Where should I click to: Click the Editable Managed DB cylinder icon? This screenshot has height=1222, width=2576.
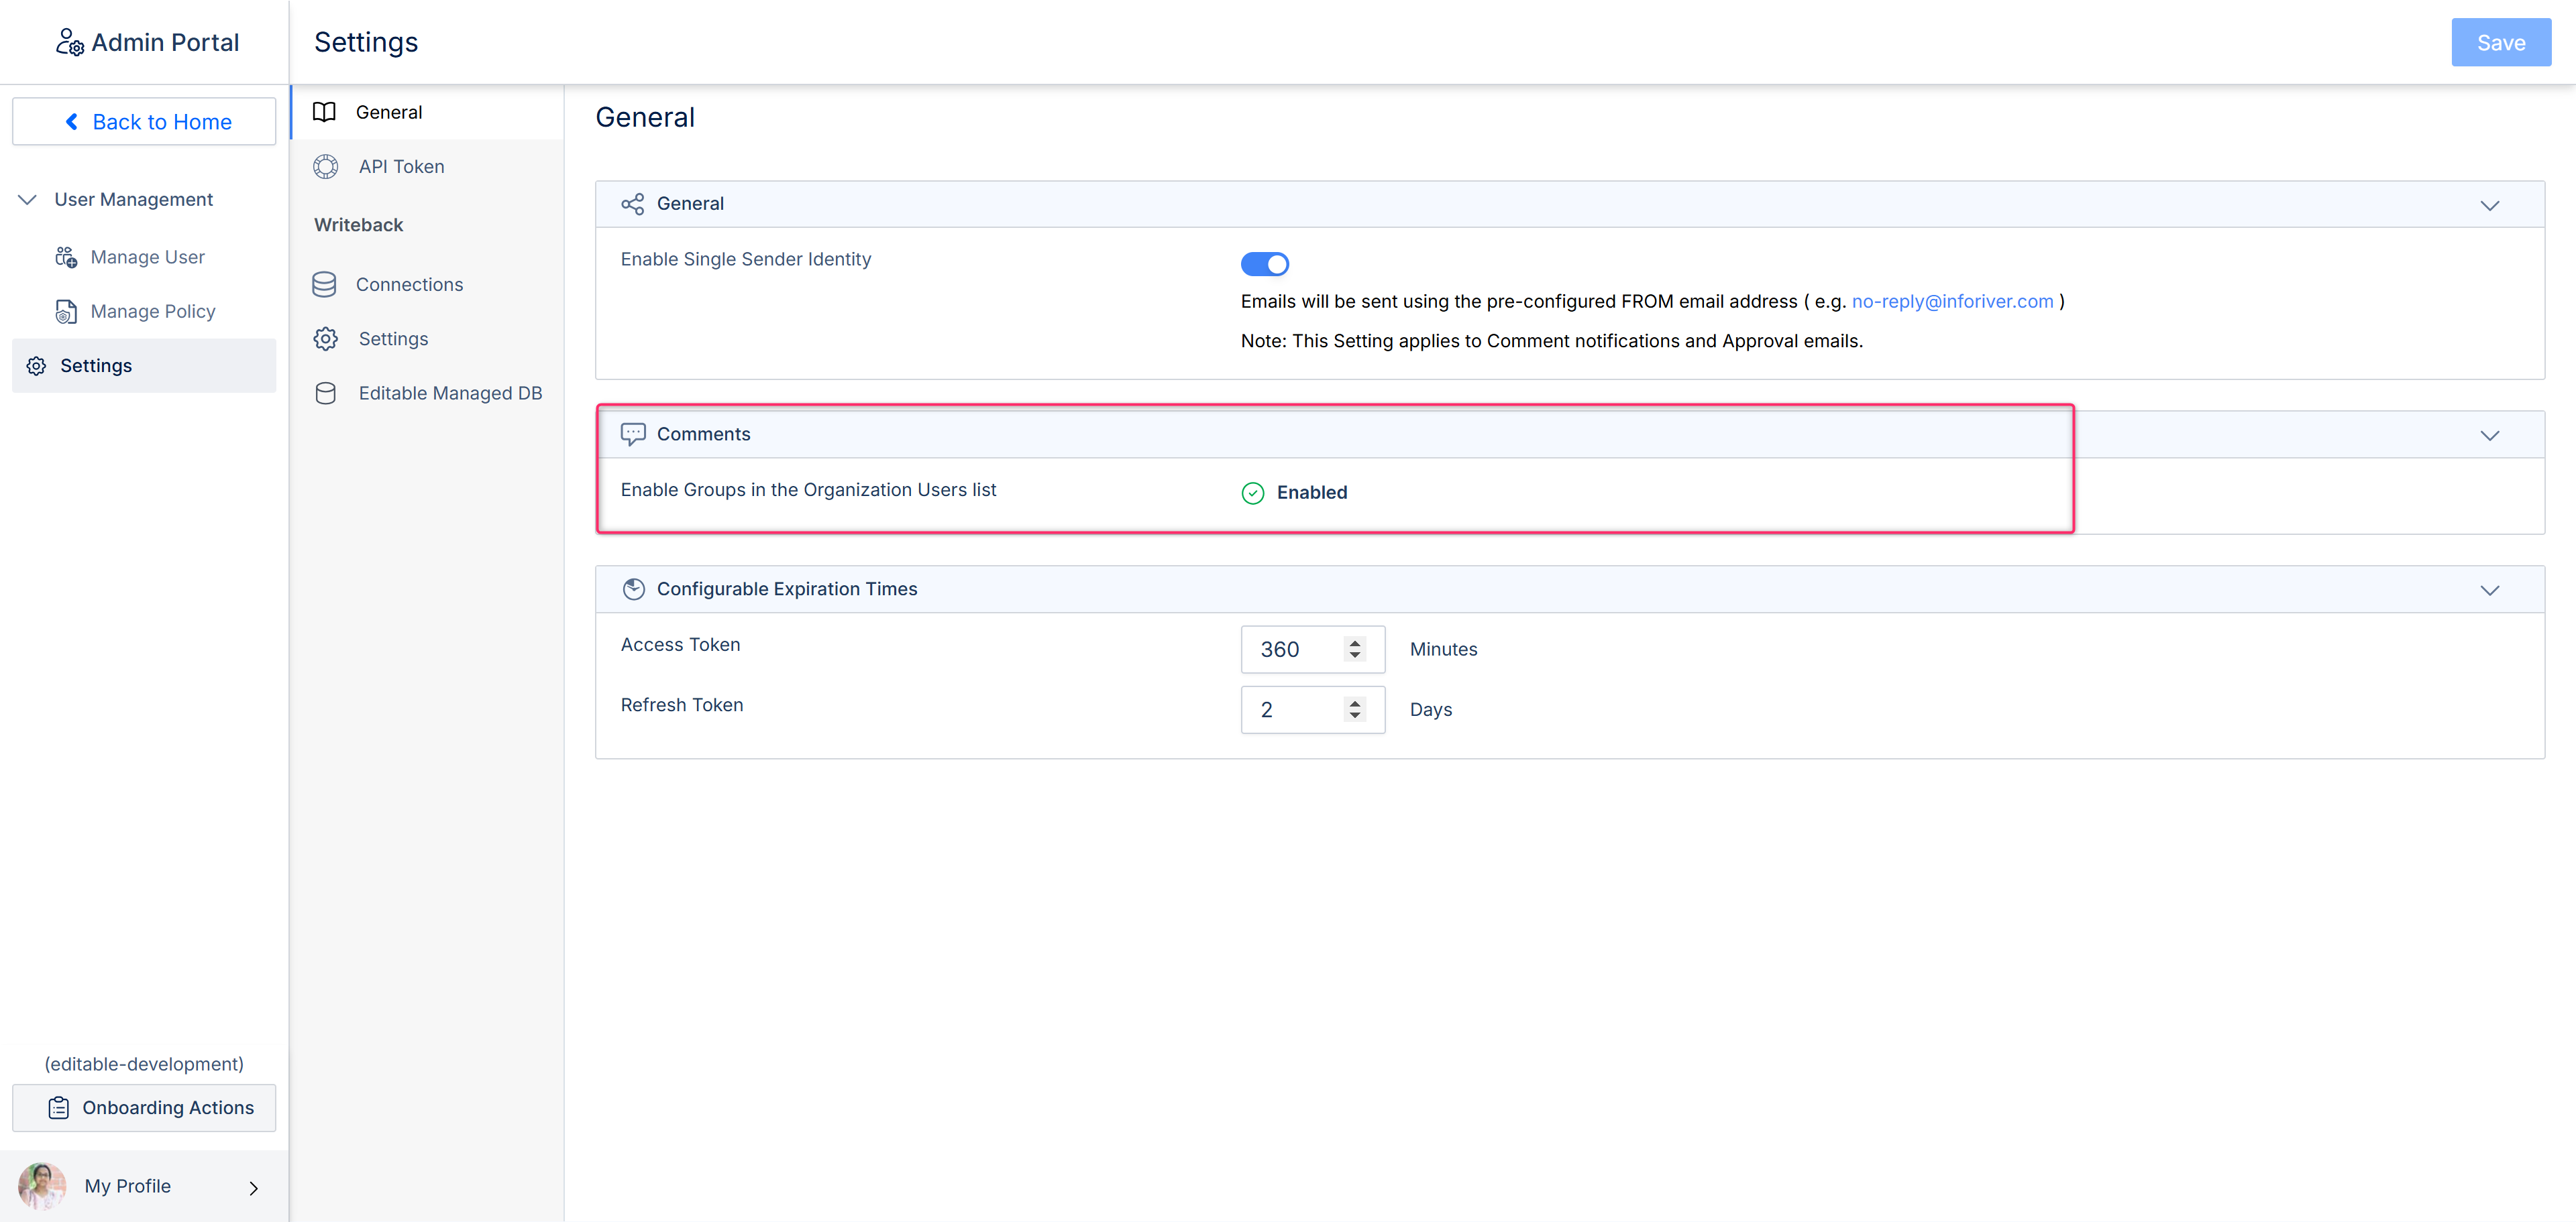[325, 393]
